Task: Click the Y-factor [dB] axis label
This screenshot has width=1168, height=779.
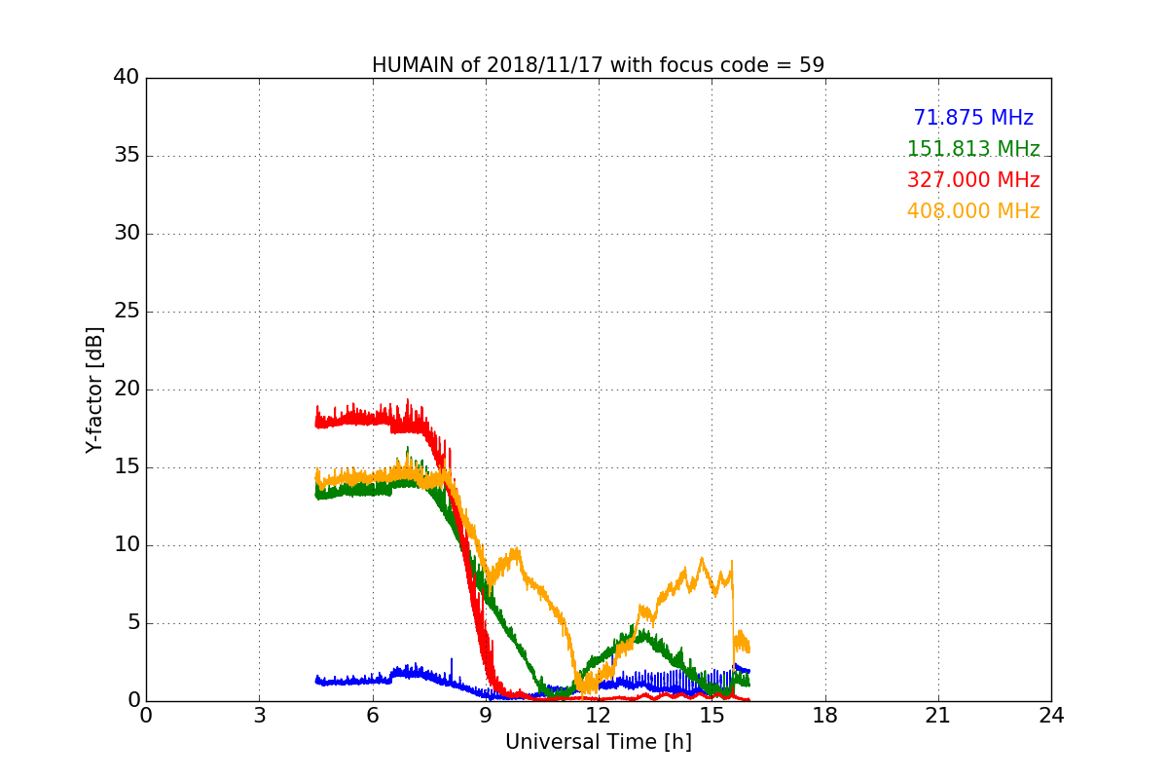Action: [94, 389]
